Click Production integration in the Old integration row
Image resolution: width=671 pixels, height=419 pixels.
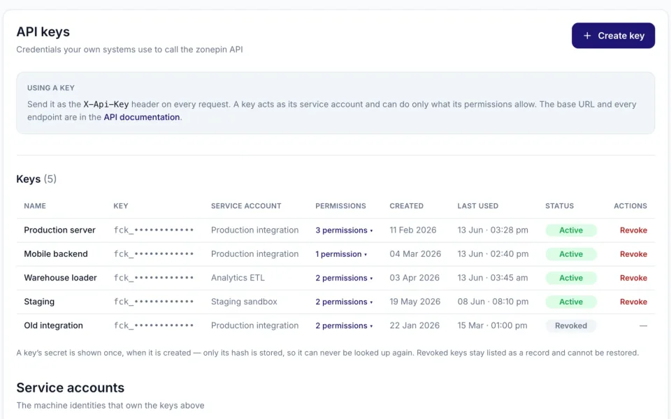(254, 326)
